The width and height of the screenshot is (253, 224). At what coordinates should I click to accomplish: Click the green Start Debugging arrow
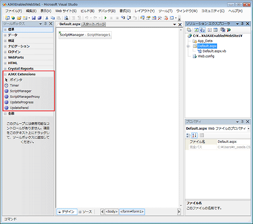[x=106, y=18]
